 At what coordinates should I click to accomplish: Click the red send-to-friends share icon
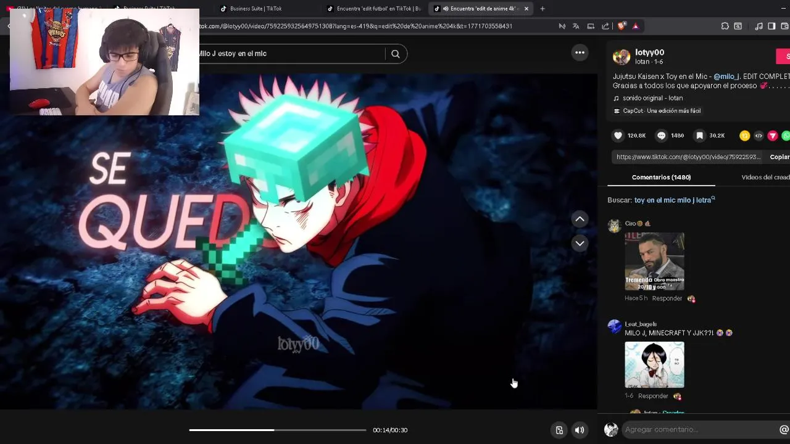point(773,136)
